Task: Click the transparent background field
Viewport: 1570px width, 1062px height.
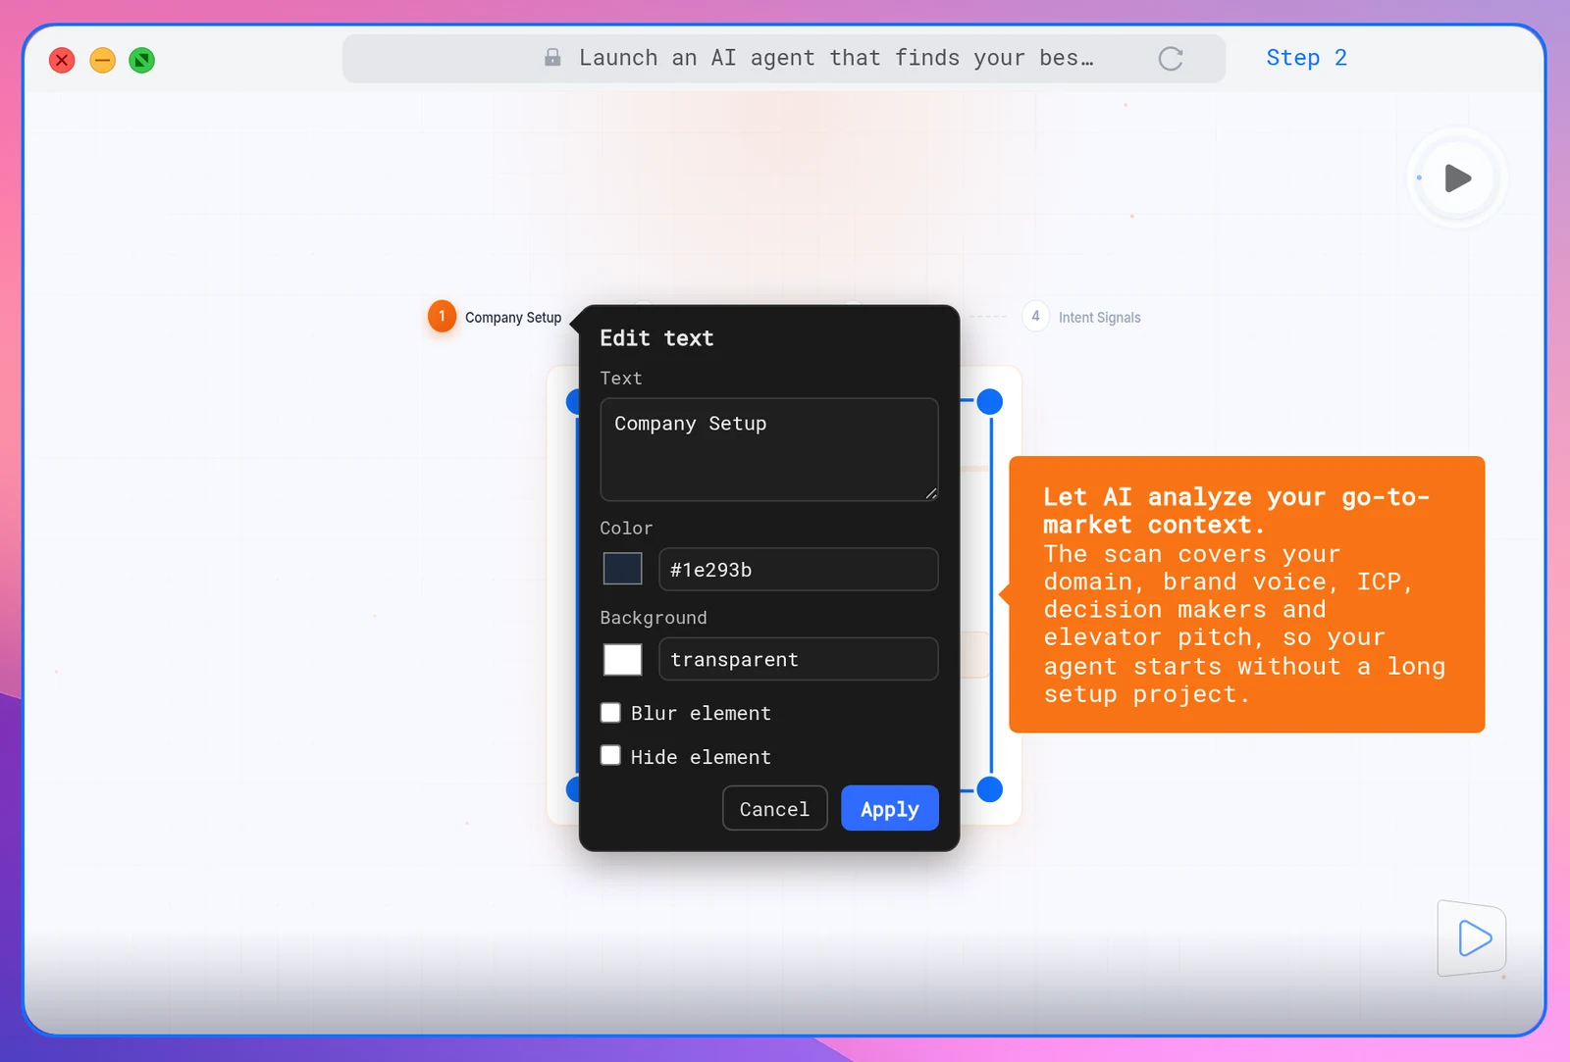Action: point(799,659)
